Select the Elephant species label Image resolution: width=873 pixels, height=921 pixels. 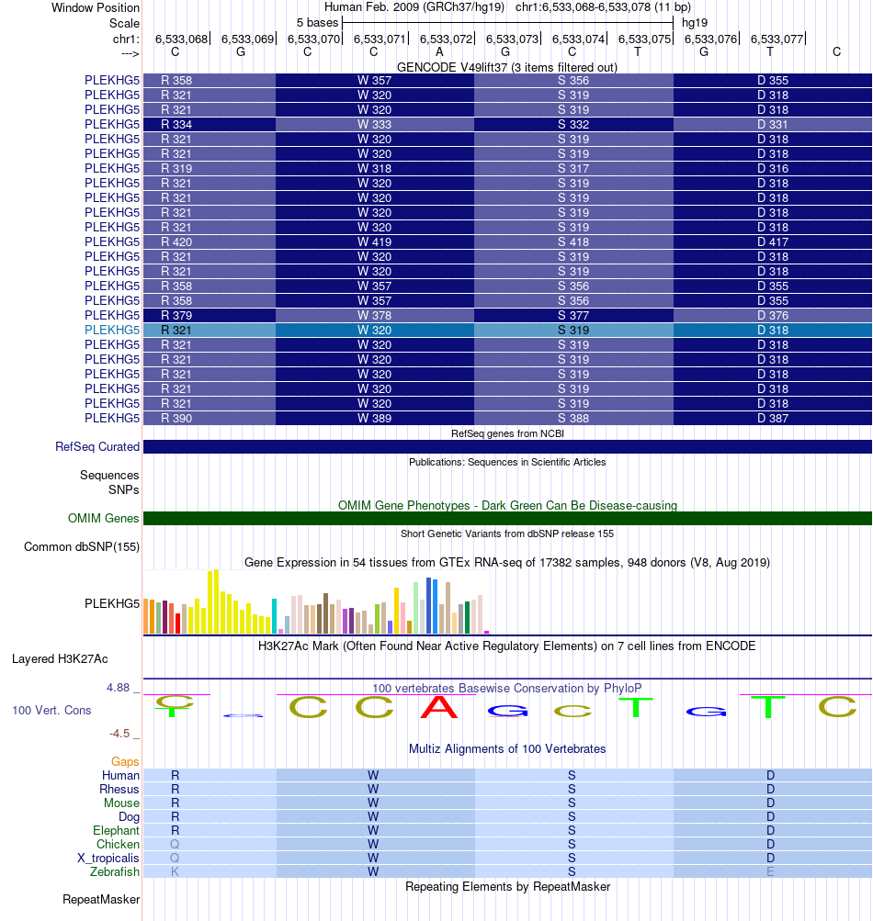[116, 830]
